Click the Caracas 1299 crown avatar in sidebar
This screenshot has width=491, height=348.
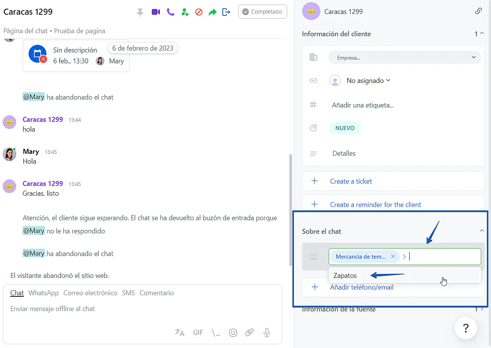311,11
